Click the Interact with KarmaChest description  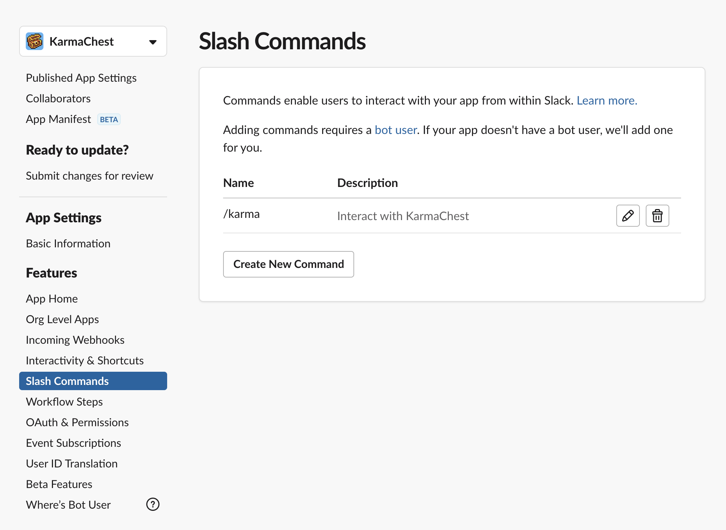pyautogui.click(x=403, y=216)
